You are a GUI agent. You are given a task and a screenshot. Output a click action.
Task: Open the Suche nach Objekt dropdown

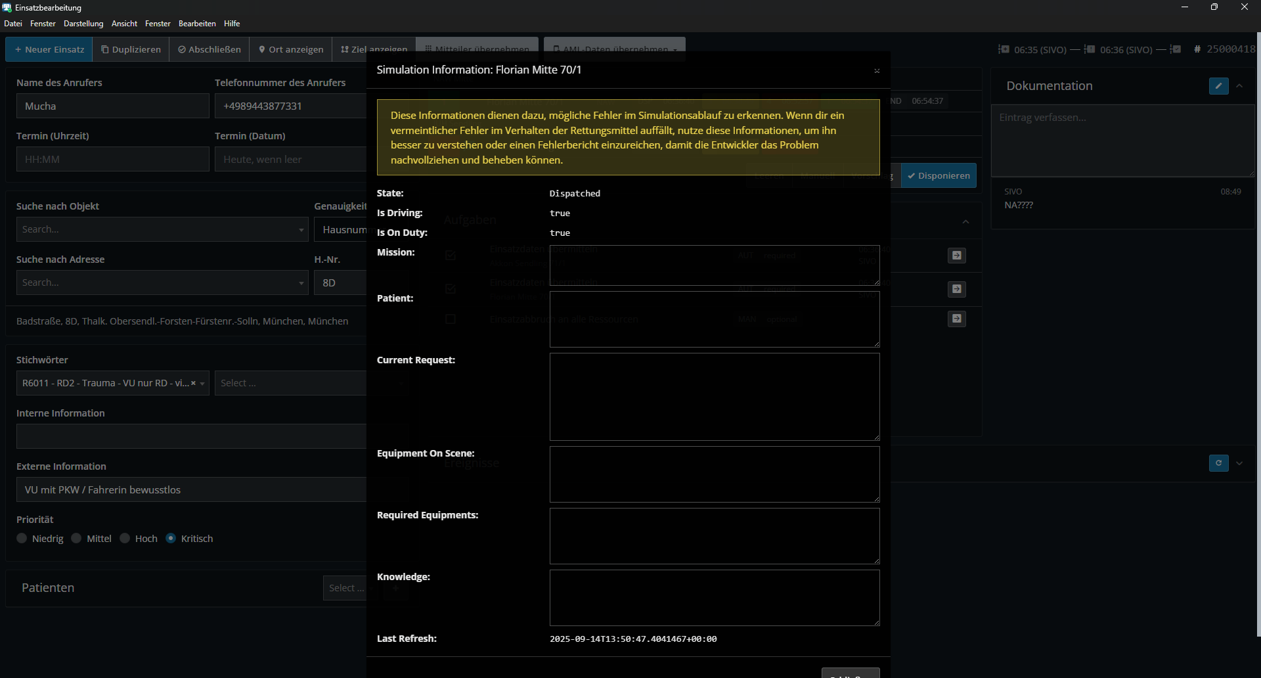(162, 229)
